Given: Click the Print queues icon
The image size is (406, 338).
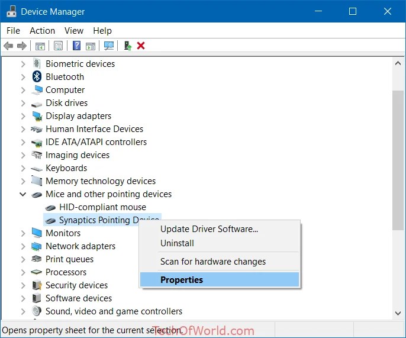Looking at the screenshot, I should [36, 259].
